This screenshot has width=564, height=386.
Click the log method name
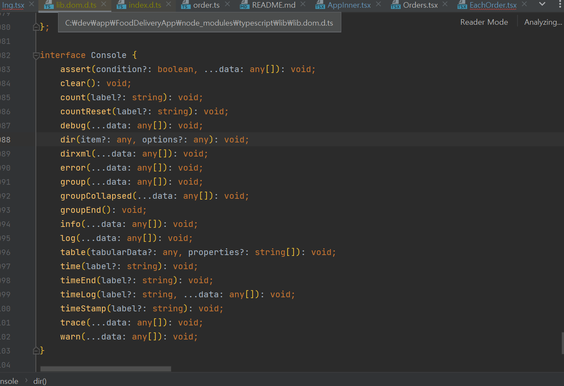[x=68, y=238]
